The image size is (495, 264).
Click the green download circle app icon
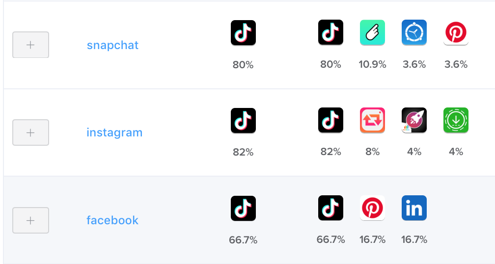456,121
